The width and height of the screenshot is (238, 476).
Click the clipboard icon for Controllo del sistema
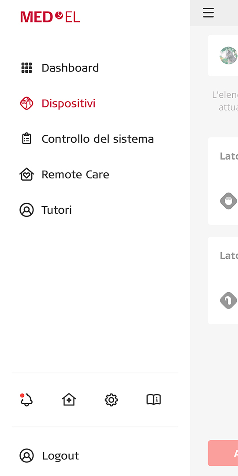pos(27,139)
